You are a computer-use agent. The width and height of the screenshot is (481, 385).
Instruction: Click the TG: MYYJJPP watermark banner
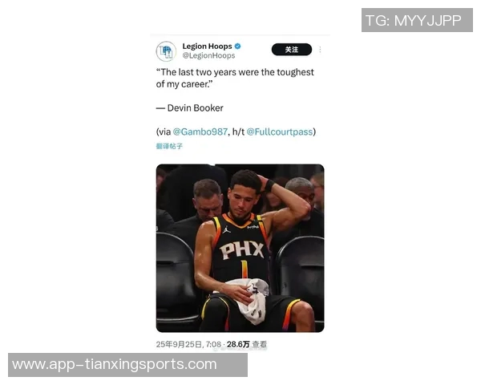click(x=417, y=20)
